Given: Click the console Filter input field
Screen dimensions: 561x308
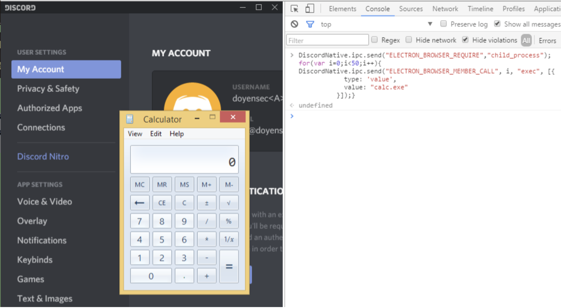Looking at the screenshot, I should tap(328, 40).
